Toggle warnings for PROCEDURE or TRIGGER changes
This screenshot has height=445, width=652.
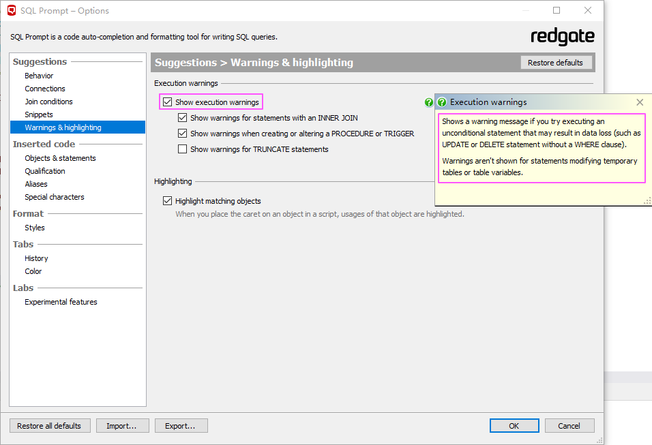pyautogui.click(x=183, y=134)
